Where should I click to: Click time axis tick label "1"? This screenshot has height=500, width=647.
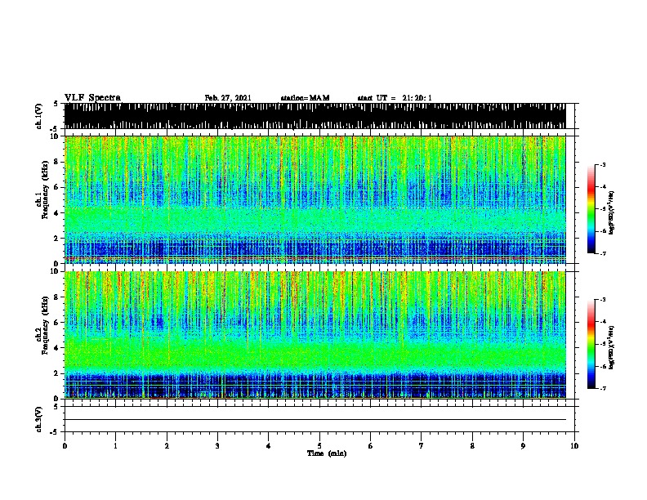point(115,445)
